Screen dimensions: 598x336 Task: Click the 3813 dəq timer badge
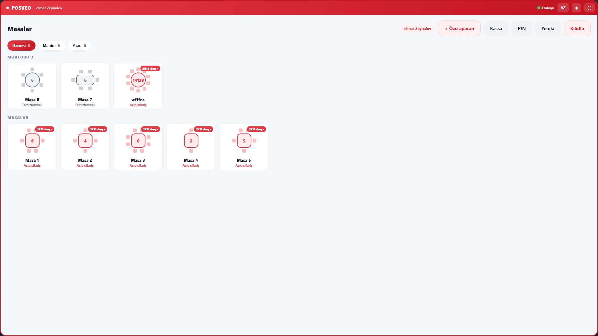[x=150, y=69]
